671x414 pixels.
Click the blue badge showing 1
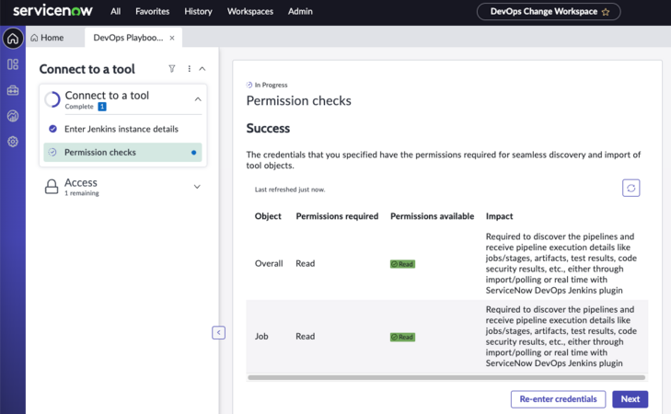click(x=102, y=107)
